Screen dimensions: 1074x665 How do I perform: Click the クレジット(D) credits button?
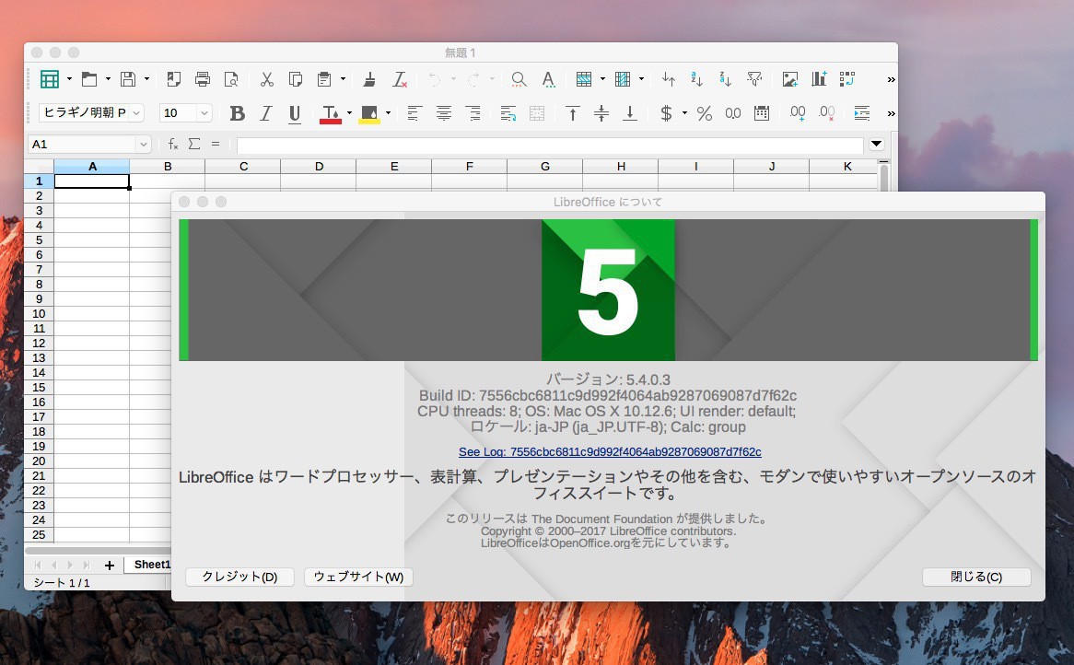pos(239,577)
